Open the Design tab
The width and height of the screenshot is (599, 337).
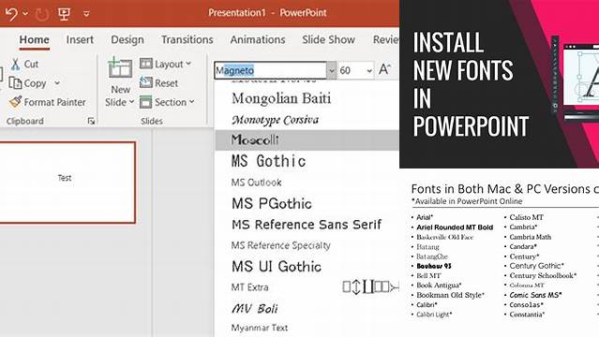pyautogui.click(x=127, y=39)
